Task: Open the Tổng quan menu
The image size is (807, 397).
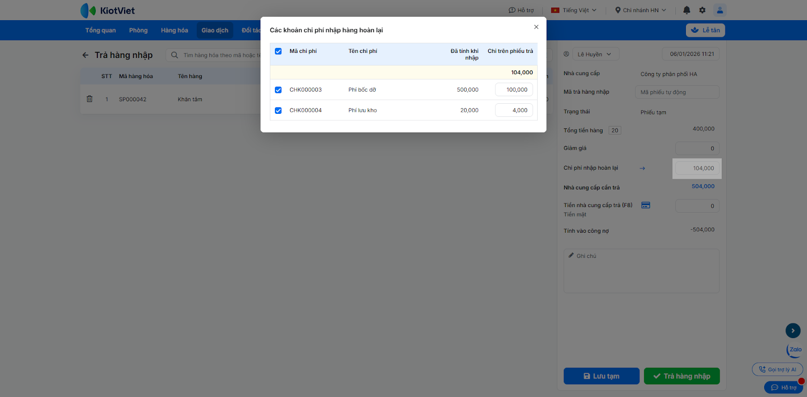Action: pos(100,30)
